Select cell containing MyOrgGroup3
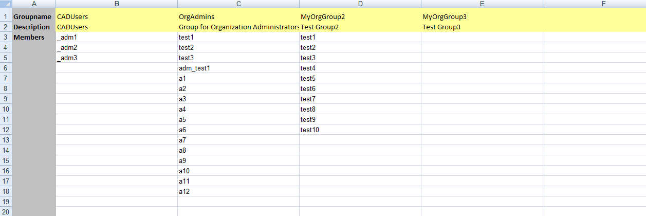The image size is (646, 216). pos(482,16)
